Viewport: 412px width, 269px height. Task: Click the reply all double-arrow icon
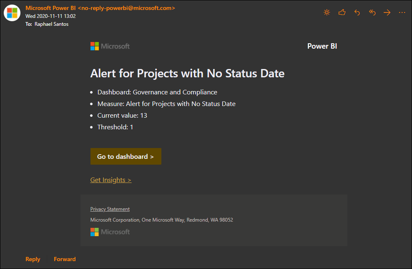pos(372,12)
